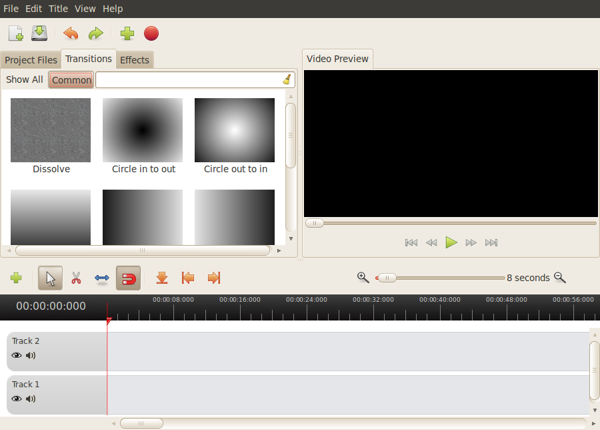Adjust the timeline zoom slider

tap(387, 277)
